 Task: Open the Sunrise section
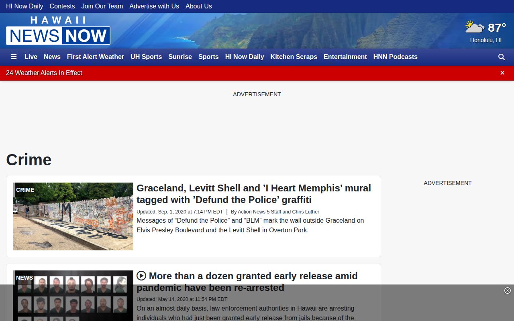180,57
